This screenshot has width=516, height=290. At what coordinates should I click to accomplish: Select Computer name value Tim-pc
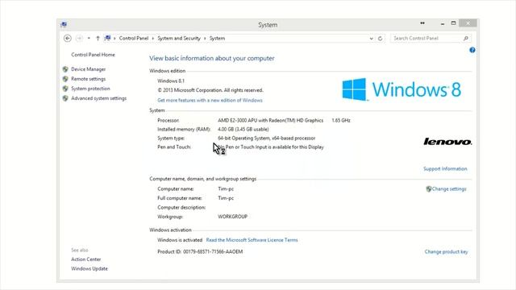pos(226,189)
